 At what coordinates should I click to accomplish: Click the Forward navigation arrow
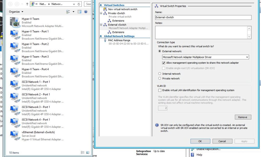click(x=17, y=4)
